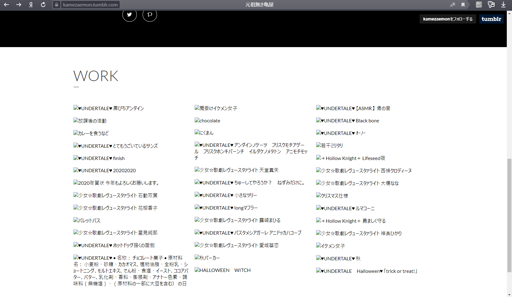Open 苔干ミリタリ work link
The image size is (512, 297).
point(330,146)
